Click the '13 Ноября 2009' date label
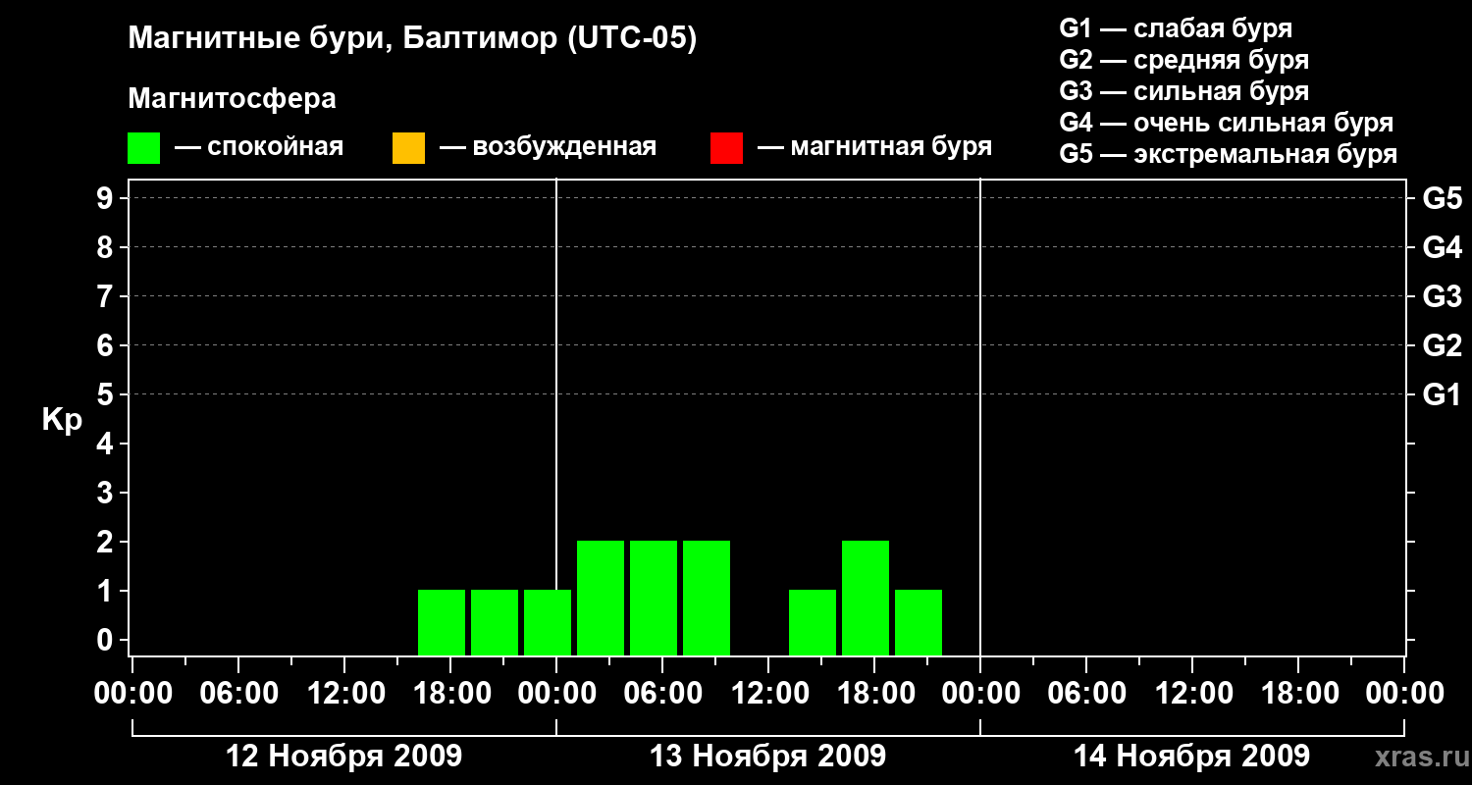Viewport: 1472px width, 785px height. [768, 757]
